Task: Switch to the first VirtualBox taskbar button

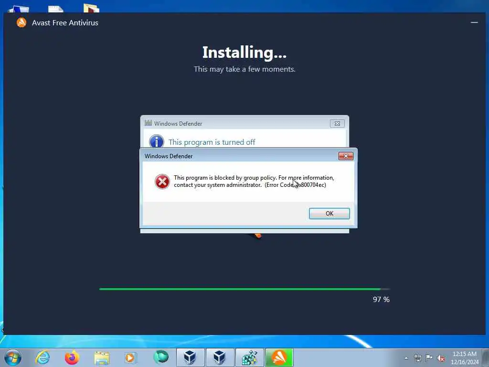Action: coord(190,357)
